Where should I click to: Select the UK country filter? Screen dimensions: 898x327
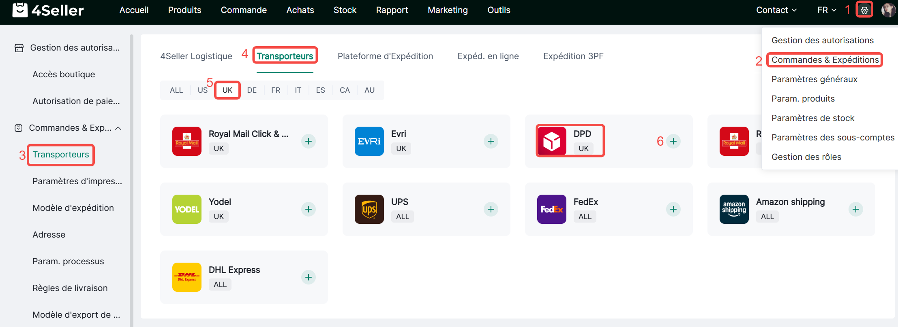pyautogui.click(x=227, y=90)
